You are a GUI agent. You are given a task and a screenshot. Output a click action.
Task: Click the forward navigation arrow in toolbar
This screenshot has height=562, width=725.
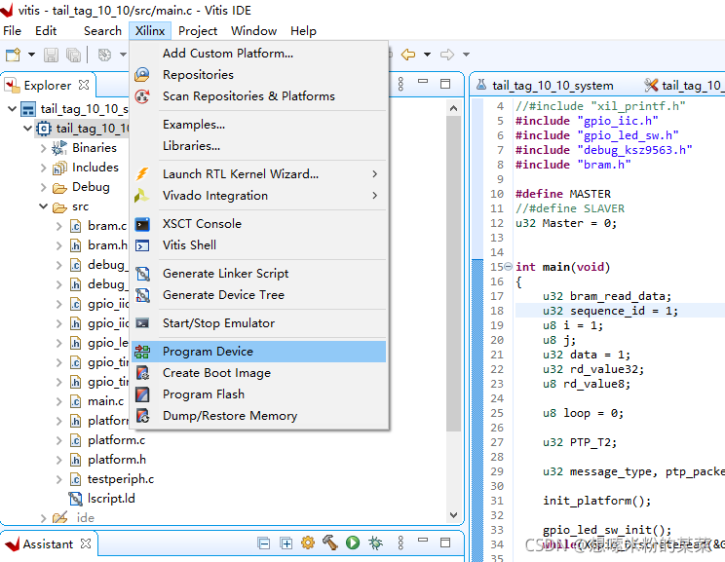[446, 55]
